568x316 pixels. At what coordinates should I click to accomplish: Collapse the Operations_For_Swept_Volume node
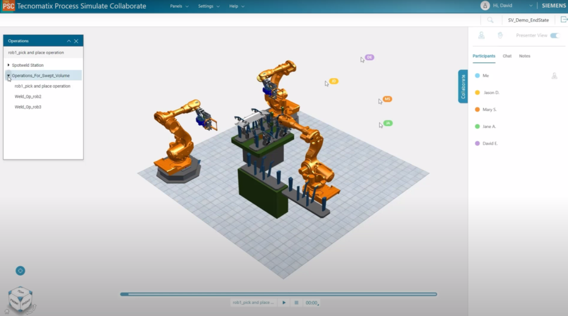pyautogui.click(x=9, y=76)
